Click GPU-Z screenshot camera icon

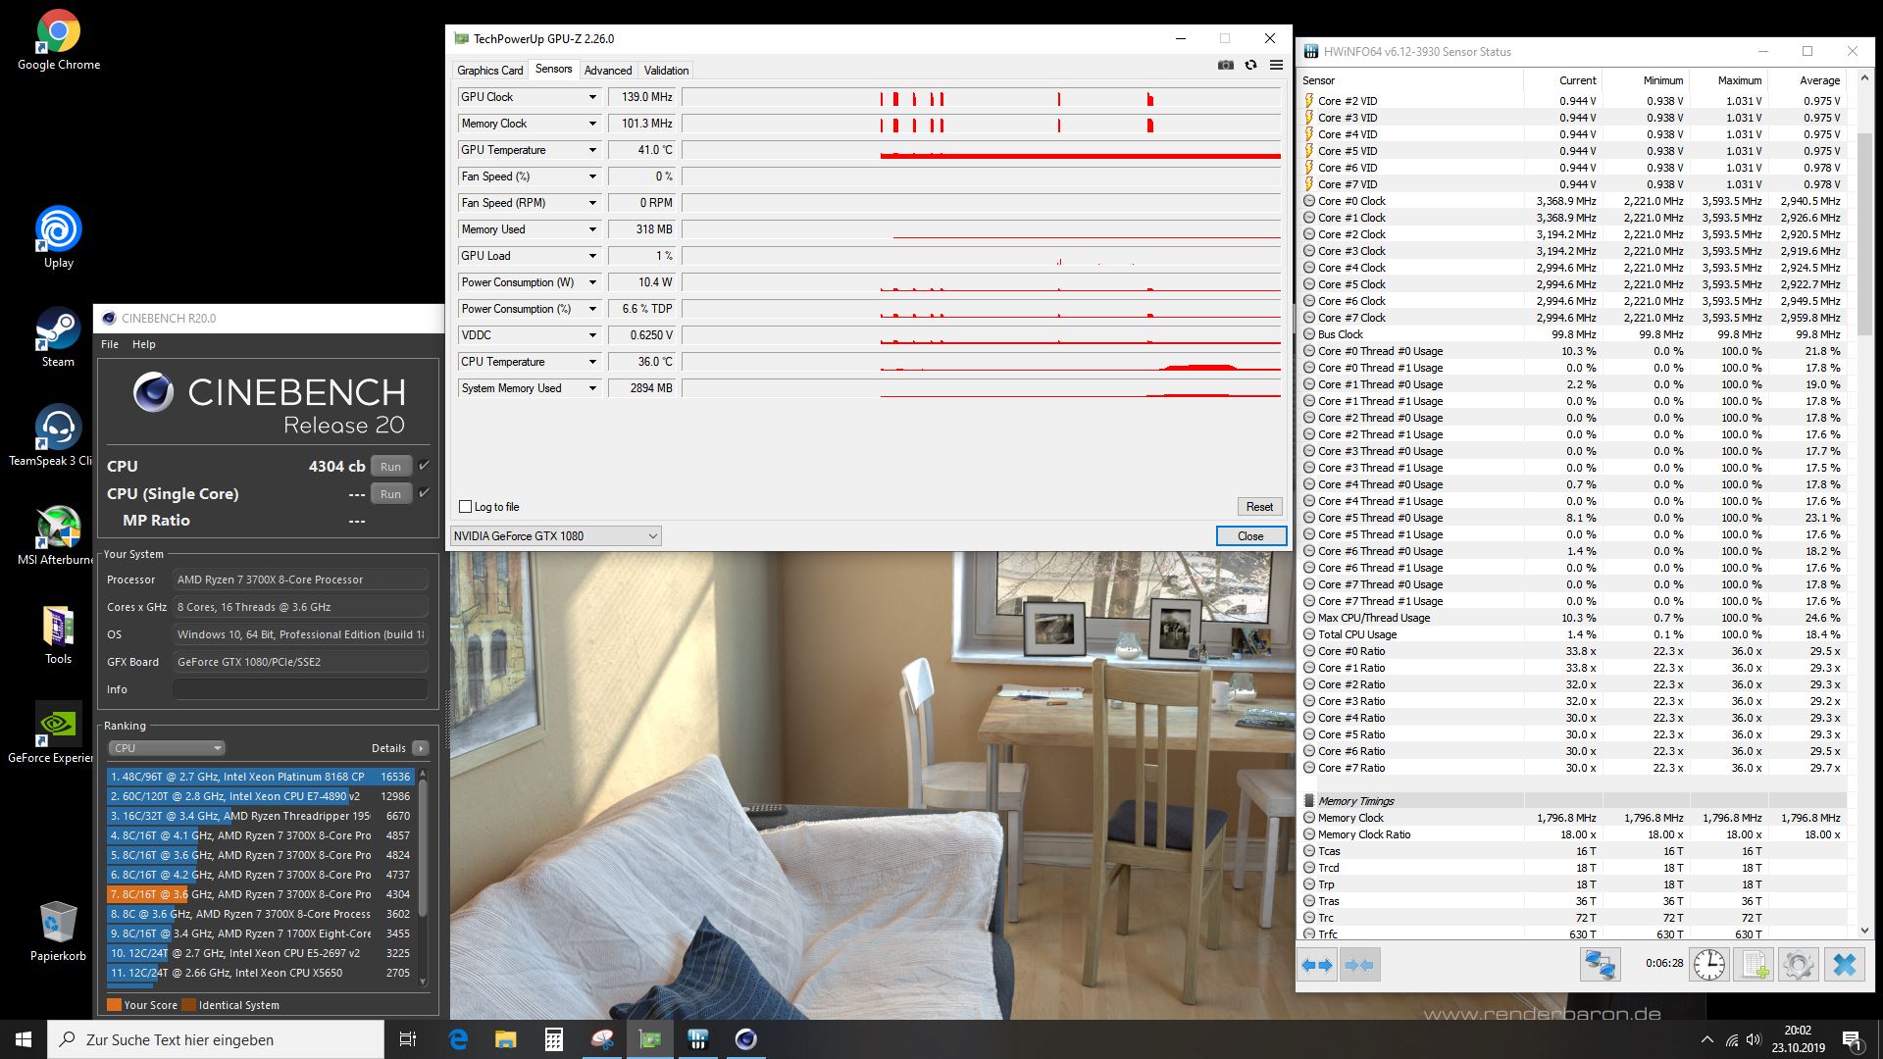[1225, 66]
